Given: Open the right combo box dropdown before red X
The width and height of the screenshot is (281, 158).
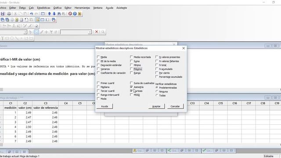Looking at the screenshot, I should [x=90, y=32].
